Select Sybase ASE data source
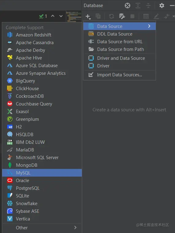Image resolution: width=175 pixels, height=233 pixels. 42,211
